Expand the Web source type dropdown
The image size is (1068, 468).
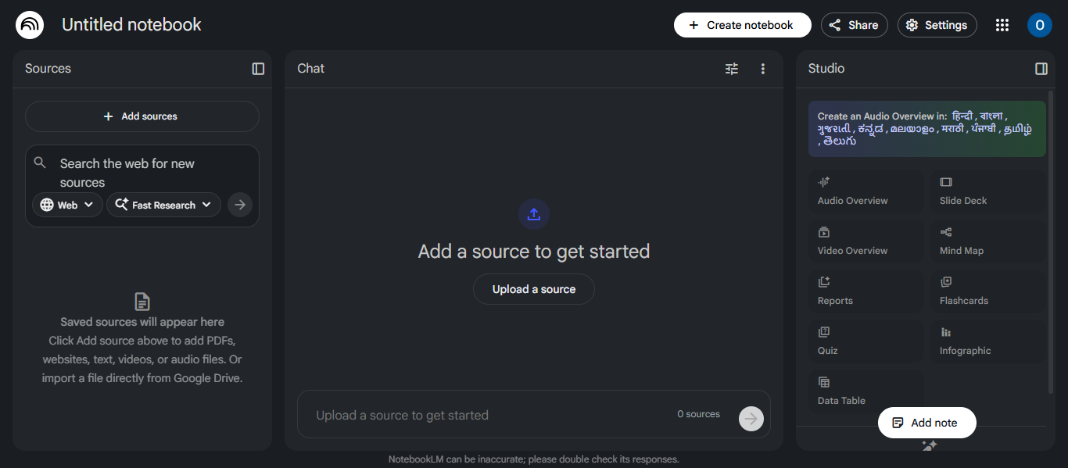68,205
